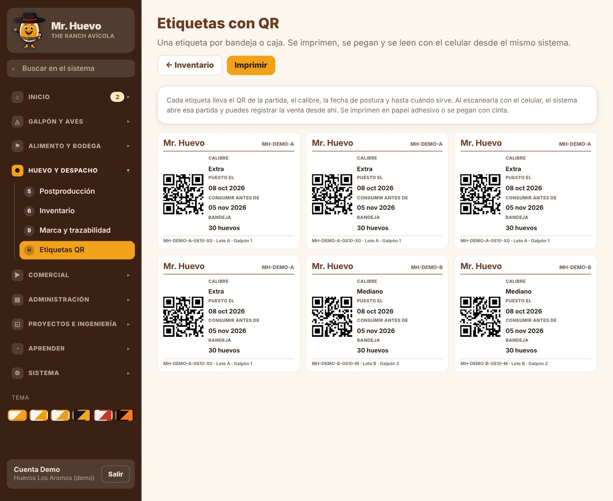Click the number 9 badge beside Marca y trazabilidad
Image resolution: width=613 pixels, height=501 pixels.
(x=29, y=230)
